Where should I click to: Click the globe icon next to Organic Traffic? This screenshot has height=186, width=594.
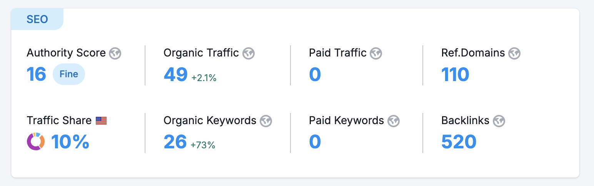click(249, 53)
